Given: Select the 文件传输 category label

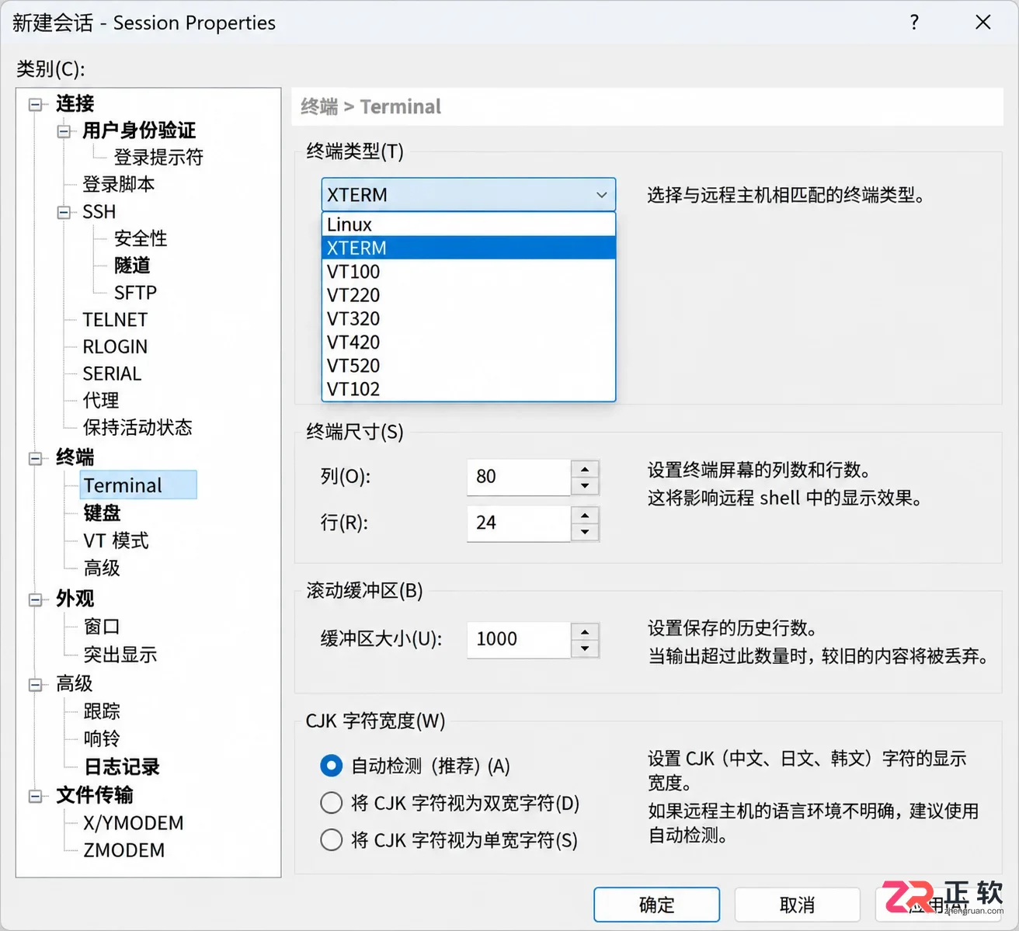Looking at the screenshot, I should click(x=94, y=796).
